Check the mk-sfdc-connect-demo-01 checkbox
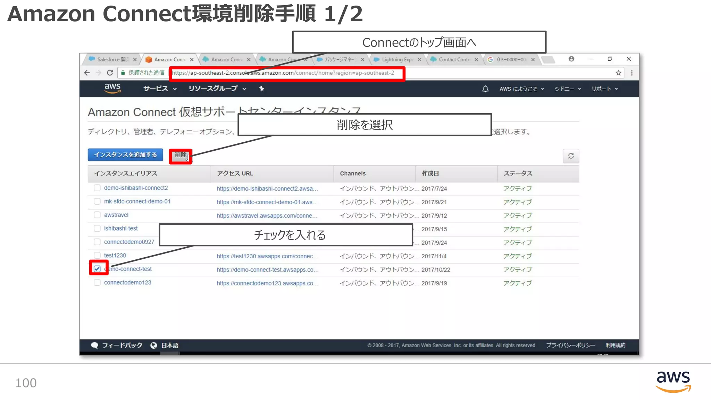Viewport: 711px width, 400px height. tap(97, 201)
